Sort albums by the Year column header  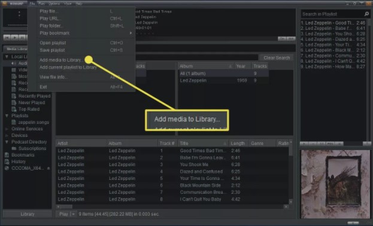[243, 66]
